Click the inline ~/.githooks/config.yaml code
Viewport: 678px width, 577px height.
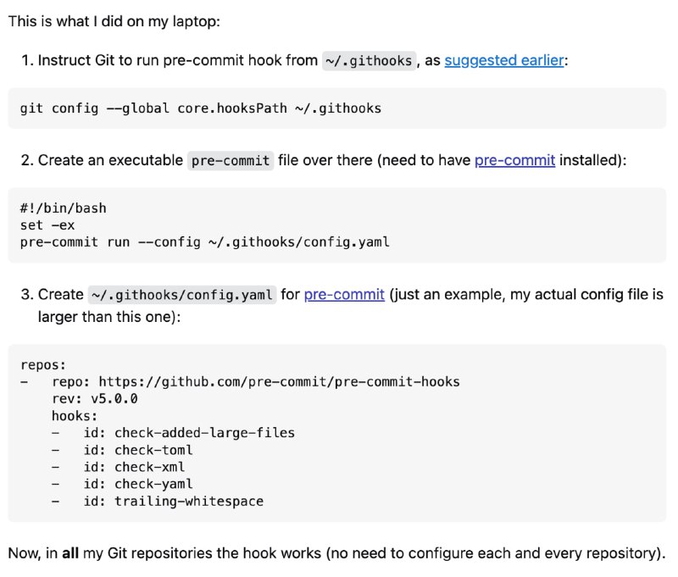(182, 295)
